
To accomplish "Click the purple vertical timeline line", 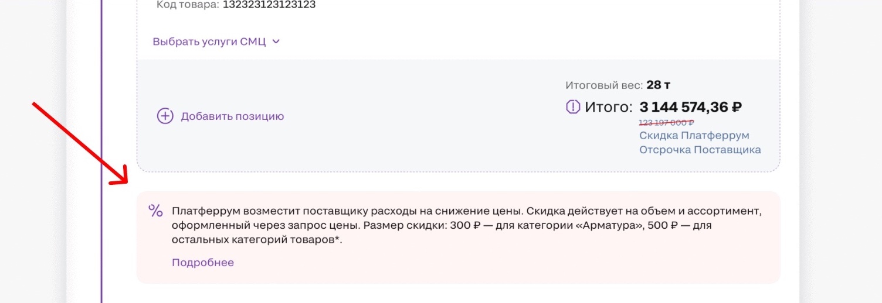I will (102, 151).
